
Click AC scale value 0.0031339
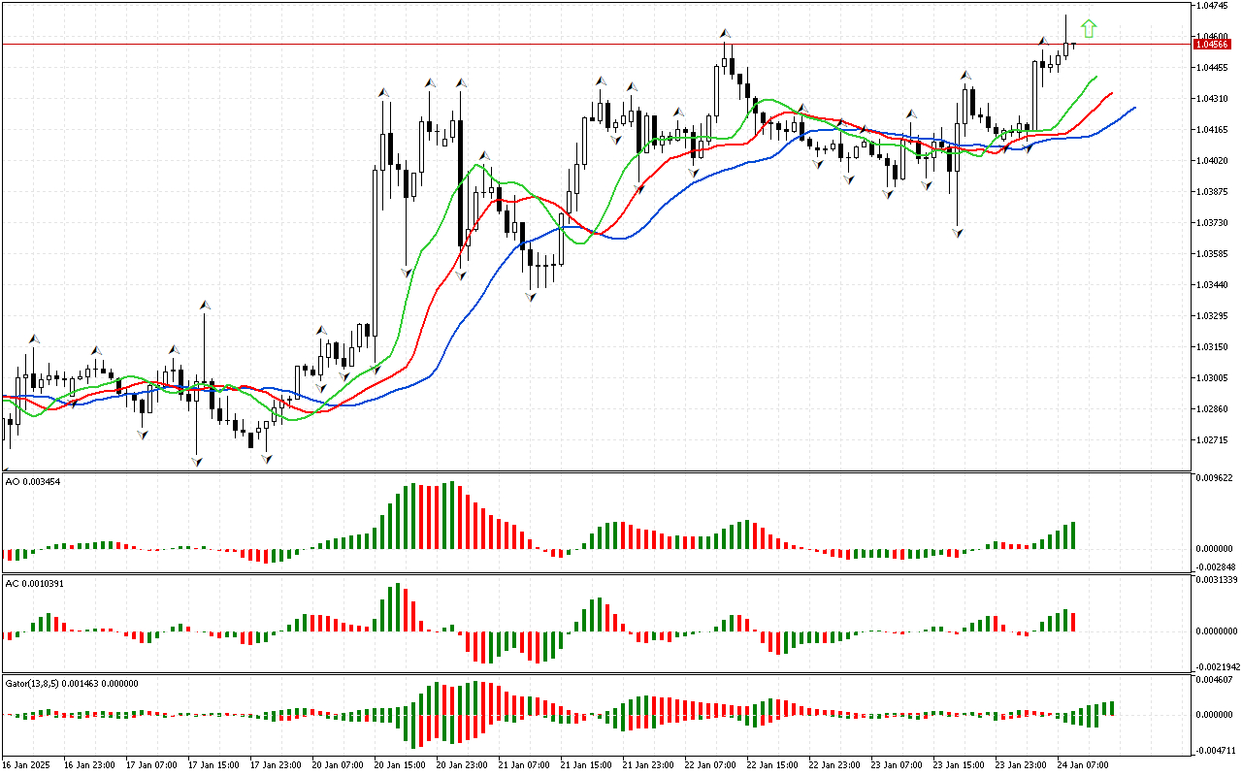tap(1217, 580)
